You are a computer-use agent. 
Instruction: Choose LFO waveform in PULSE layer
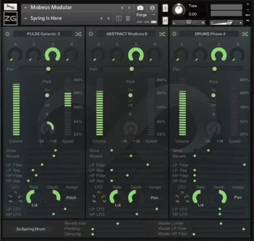[x=15, y=198]
